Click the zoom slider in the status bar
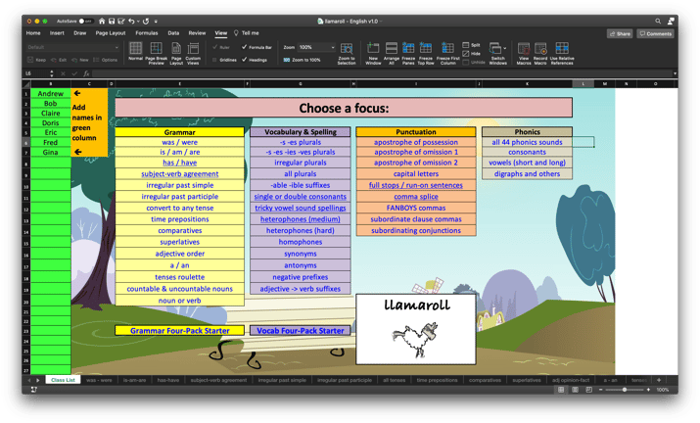The image size is (700, 423). point(625,390)
